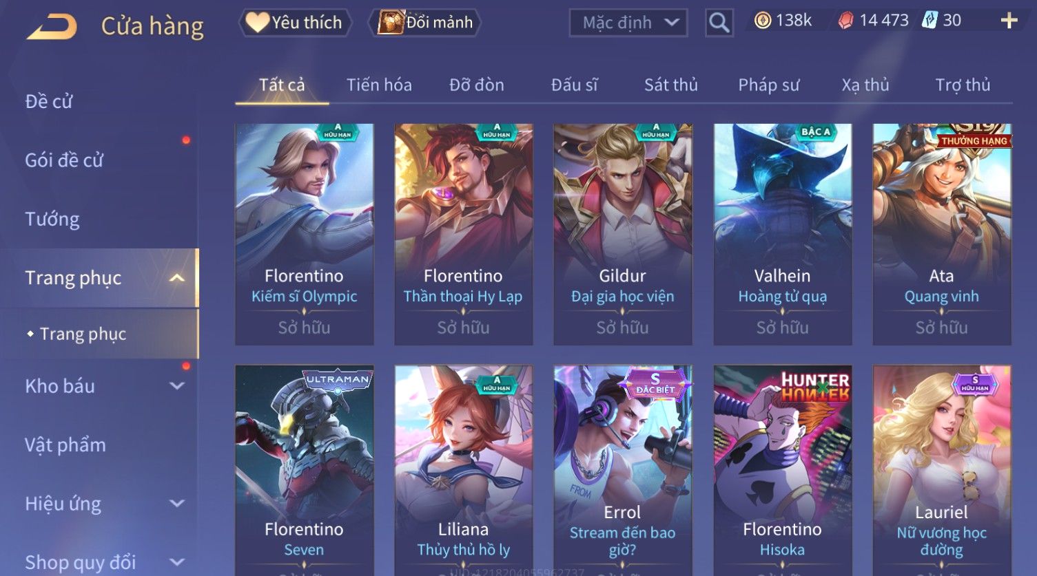Image resolution: width=1037 pixels, height=576 pixels.
Task: Open the Mặc định sort dropdown
Action: point(628,23)
